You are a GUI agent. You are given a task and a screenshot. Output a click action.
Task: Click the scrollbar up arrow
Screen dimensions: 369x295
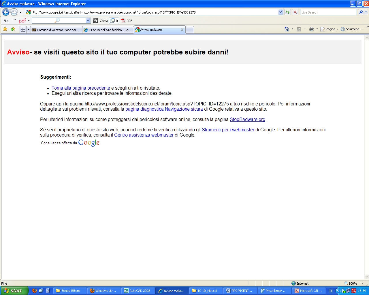tap(367, 38)
